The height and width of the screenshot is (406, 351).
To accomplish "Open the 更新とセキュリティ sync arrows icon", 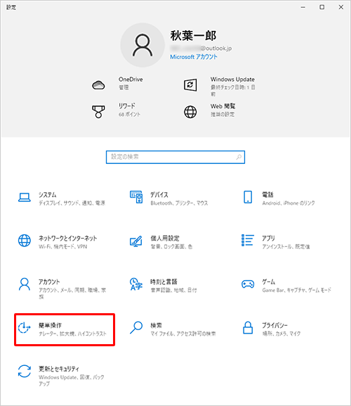I will [25, 371].
